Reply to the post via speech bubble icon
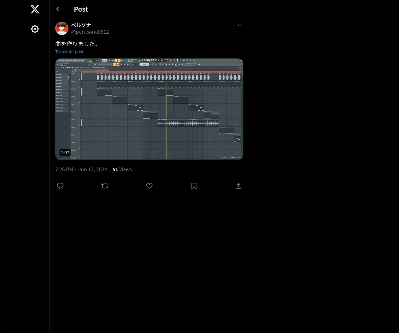This screenshot has width=399, height=333. (60, 186)
